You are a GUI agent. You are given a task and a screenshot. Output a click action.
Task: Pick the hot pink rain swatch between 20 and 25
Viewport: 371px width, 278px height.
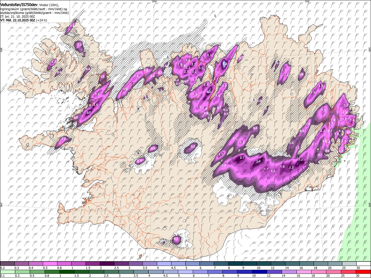333,272
